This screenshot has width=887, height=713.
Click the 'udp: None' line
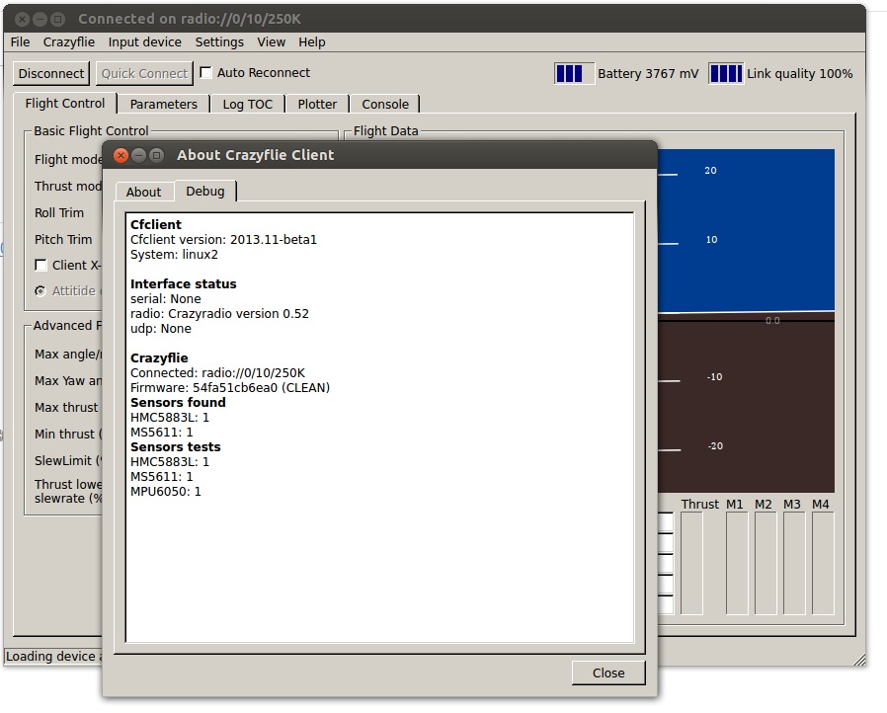pos(161,329)
